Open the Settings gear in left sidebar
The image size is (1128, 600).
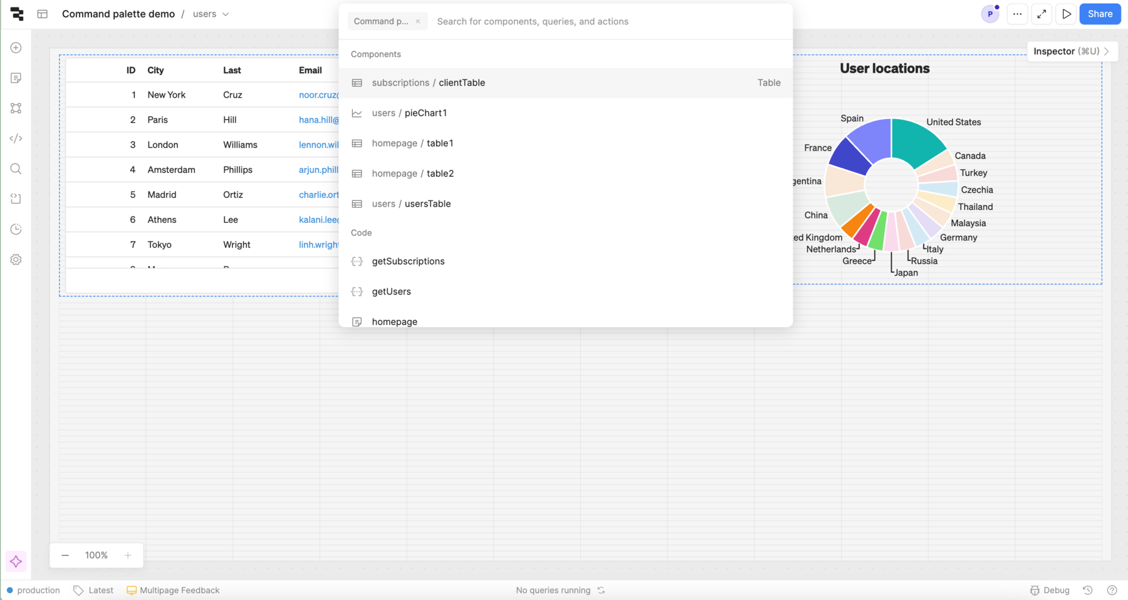tap(16, 259)
